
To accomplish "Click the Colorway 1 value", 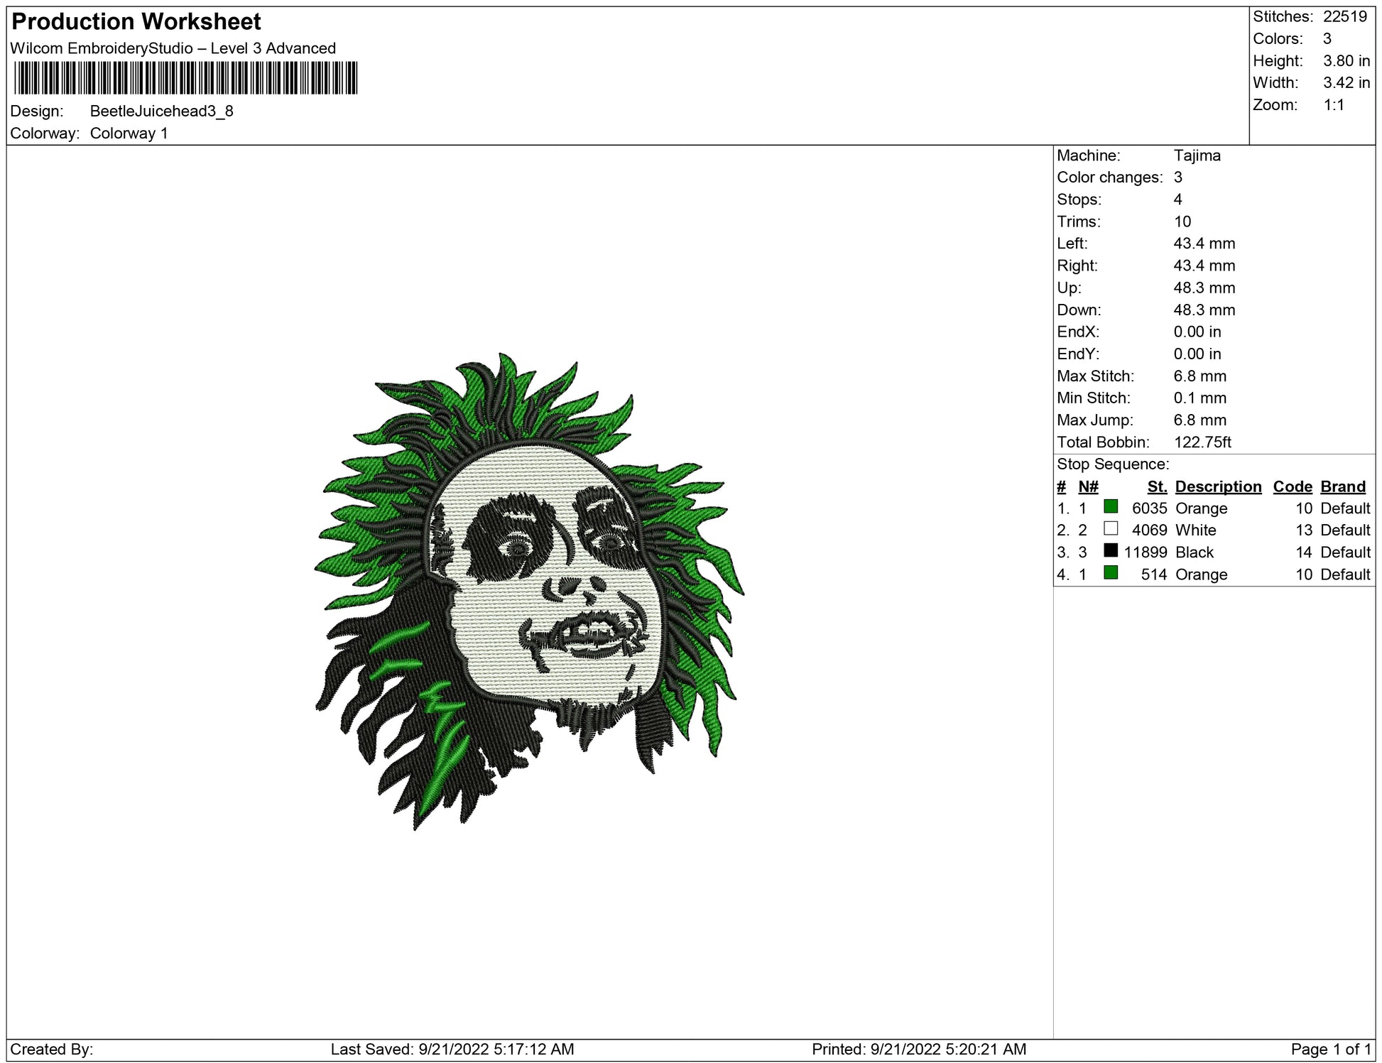I will point(129,133).
